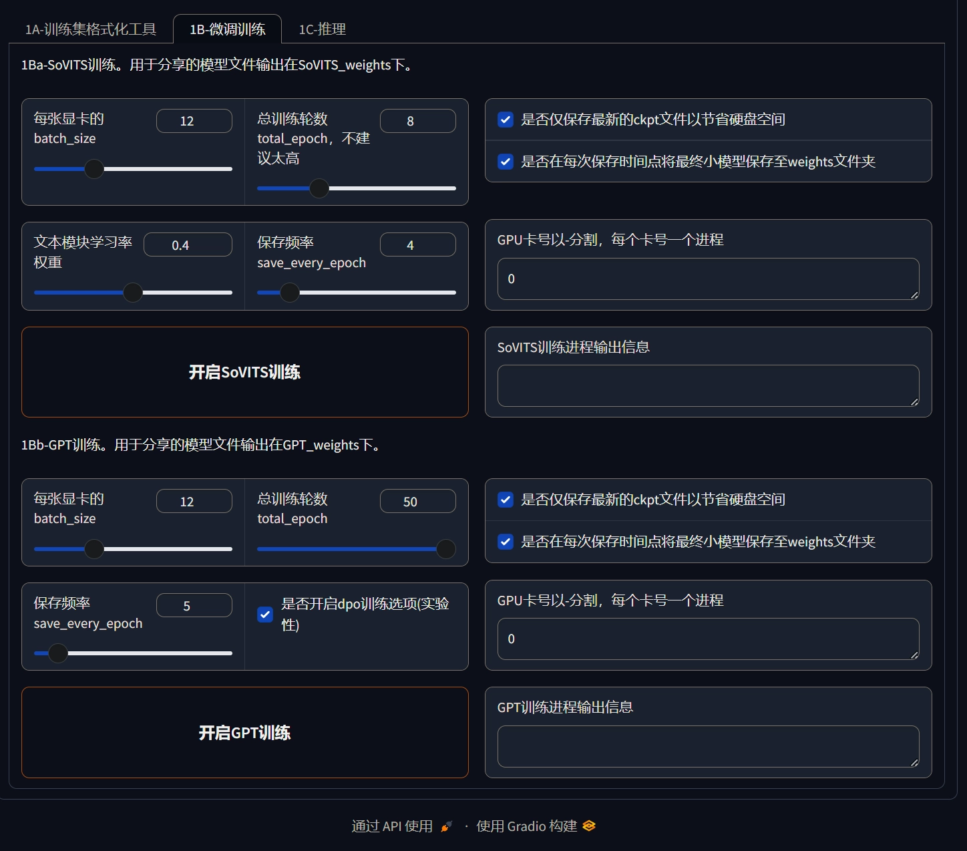
Task: Disable the 是否开启dpo训练选项 checkbox
Action: coord(265,615)
